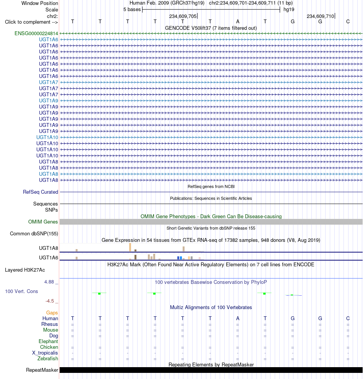Screen dimensions: 363x379
Task: Open the RefSeq Curated track label
Action: tap(41, 192)
